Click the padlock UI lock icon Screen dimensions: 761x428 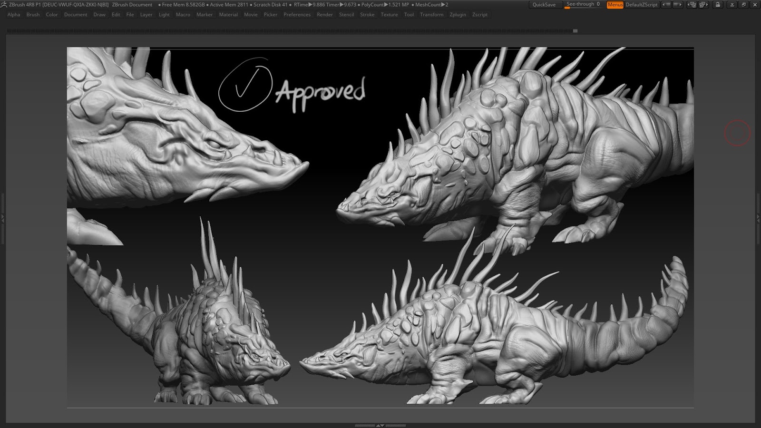click(718, 4)
